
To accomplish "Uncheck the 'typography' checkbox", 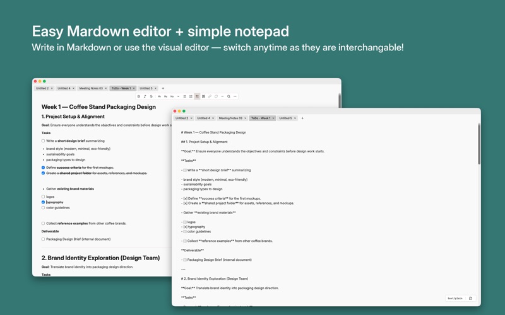I will [43, 202].
